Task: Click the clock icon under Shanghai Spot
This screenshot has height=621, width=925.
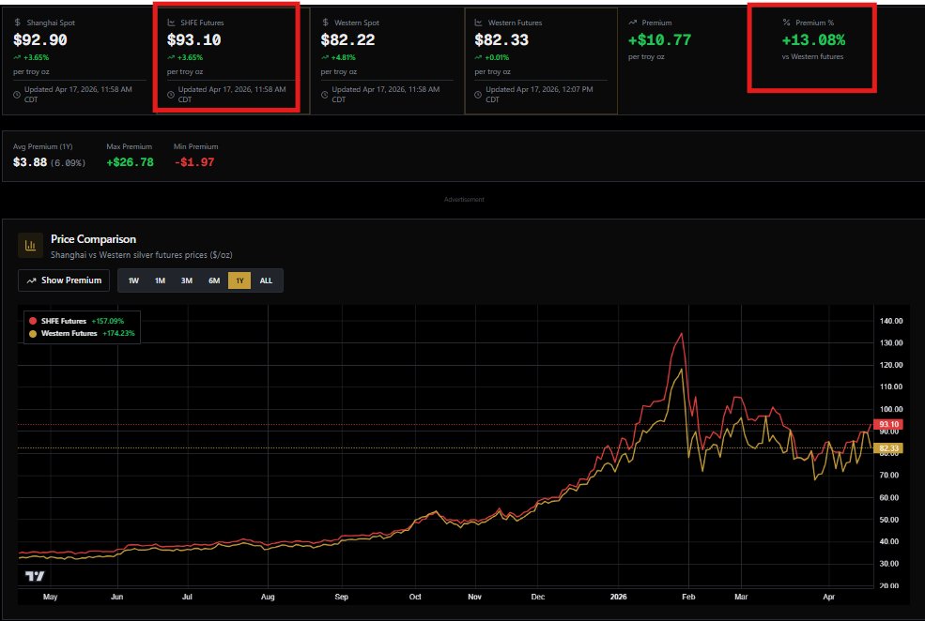Action: [x=17, y=94]
